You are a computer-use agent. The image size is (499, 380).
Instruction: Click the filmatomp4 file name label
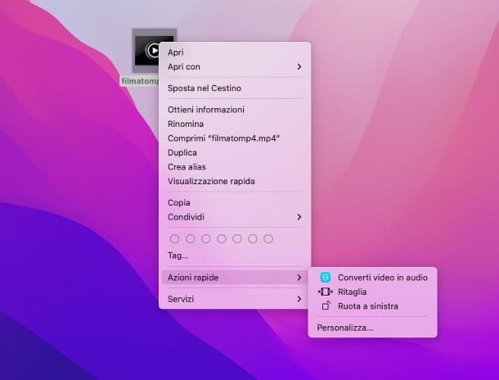point(140,81)
